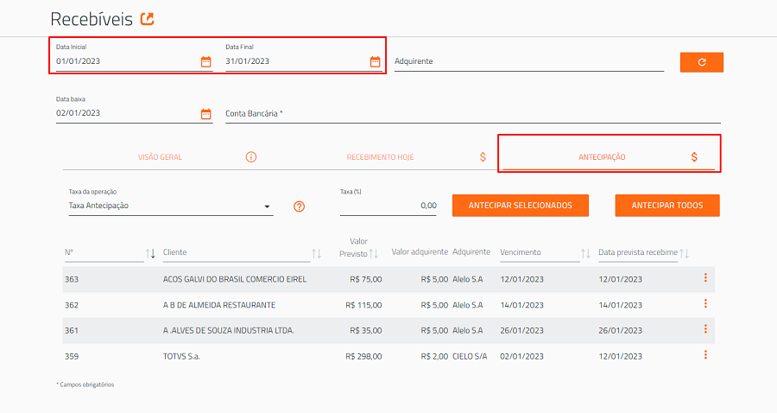Click the 14/01/2023 Vencimento cell
This screenshot has height=413, width=777.
(x=521, y=305)
